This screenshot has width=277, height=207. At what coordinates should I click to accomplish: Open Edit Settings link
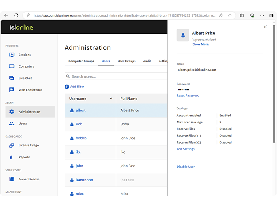point(186,149)
